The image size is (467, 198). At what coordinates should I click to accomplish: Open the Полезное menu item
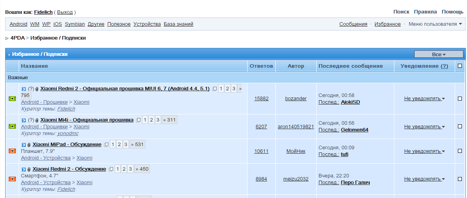[119, 24]
